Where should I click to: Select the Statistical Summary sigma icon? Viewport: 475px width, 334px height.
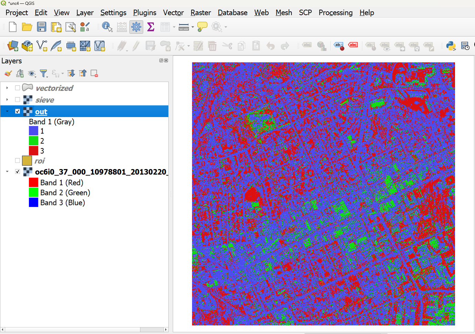(150, 27)
